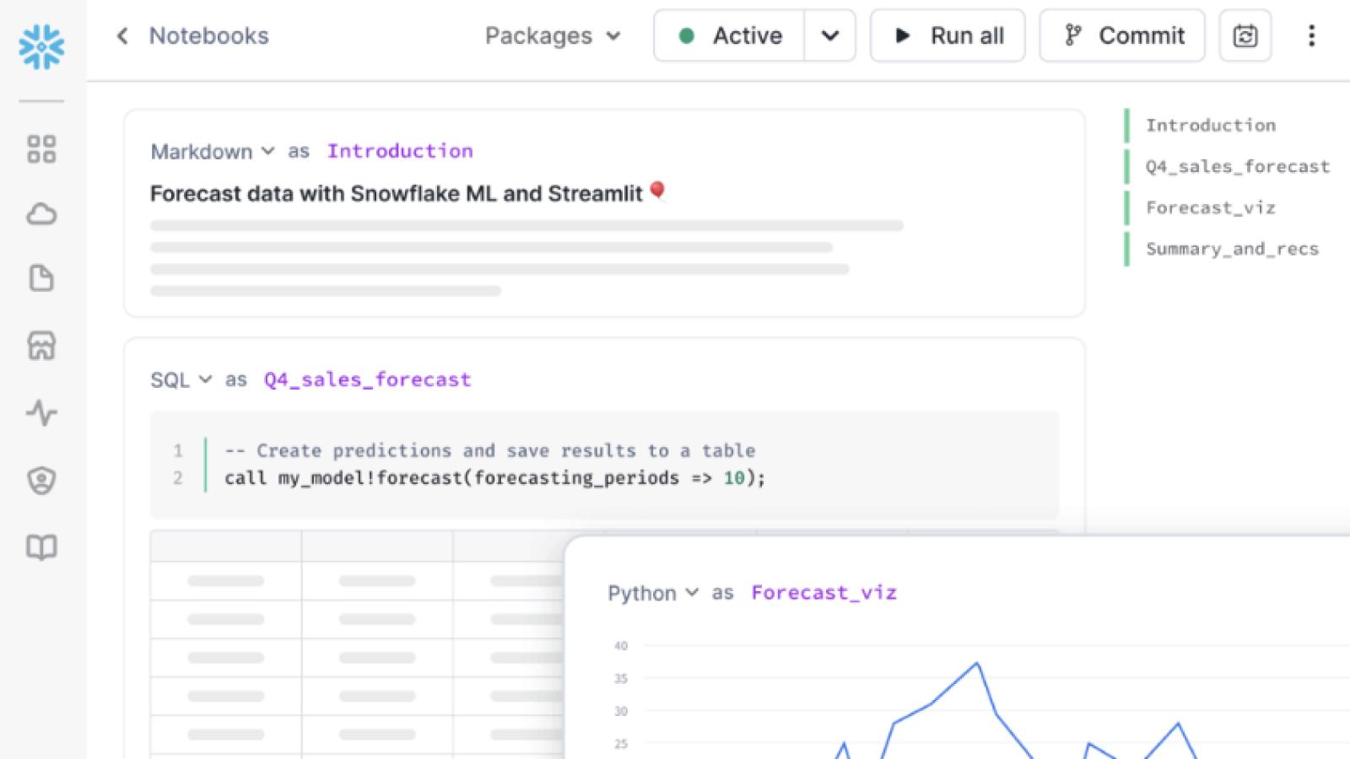Viewport: 1350px width, 759px height.
Task: Click the Commit button
Action: pos(1122,35)
